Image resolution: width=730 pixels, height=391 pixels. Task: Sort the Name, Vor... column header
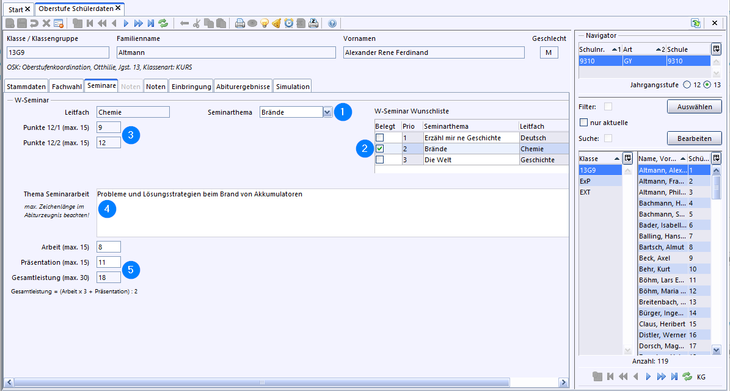[x=662, y=159]
